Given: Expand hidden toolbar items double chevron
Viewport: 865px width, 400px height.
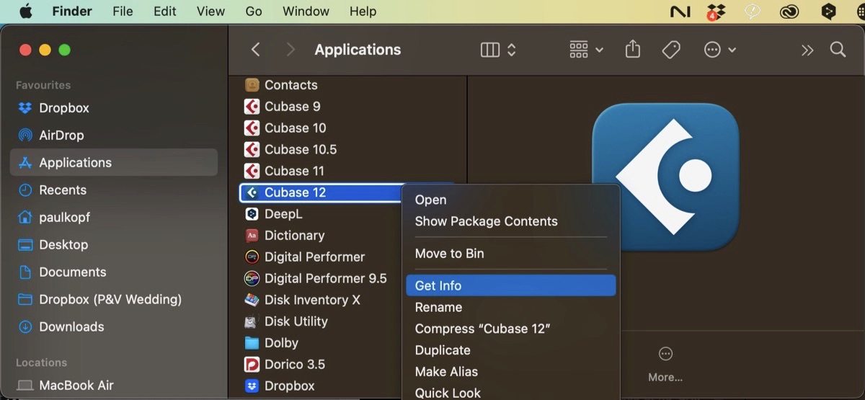Looking at the screenshot, I should coord(807,50).
